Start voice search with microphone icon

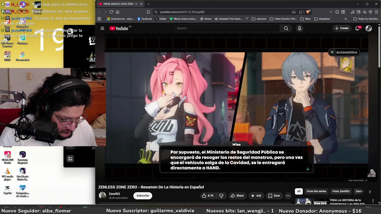[299, 28]
